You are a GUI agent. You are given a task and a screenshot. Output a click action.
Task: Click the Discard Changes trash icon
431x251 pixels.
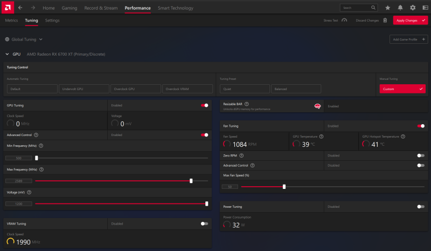(385, 20)
